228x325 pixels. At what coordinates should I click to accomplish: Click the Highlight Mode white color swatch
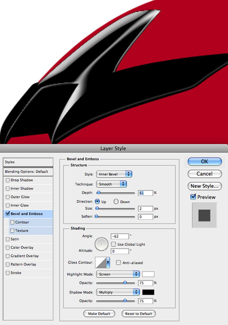(148, 274)
